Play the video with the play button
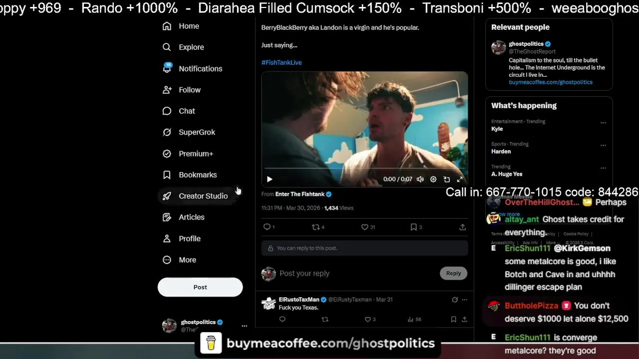Viewport: 639px width, 359px height. pyautogui.click(x=270, y=179)
